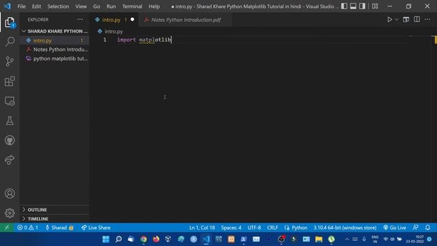The width and height of the screenshot is (437, 246).
Task: Open the Go menu
Action: (x=96, y=6)
